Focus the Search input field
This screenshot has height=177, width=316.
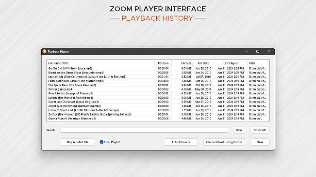[x=144, y=130]
